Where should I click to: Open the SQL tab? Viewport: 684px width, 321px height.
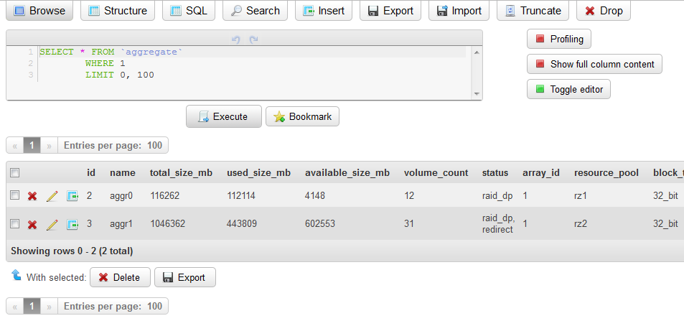189,11
